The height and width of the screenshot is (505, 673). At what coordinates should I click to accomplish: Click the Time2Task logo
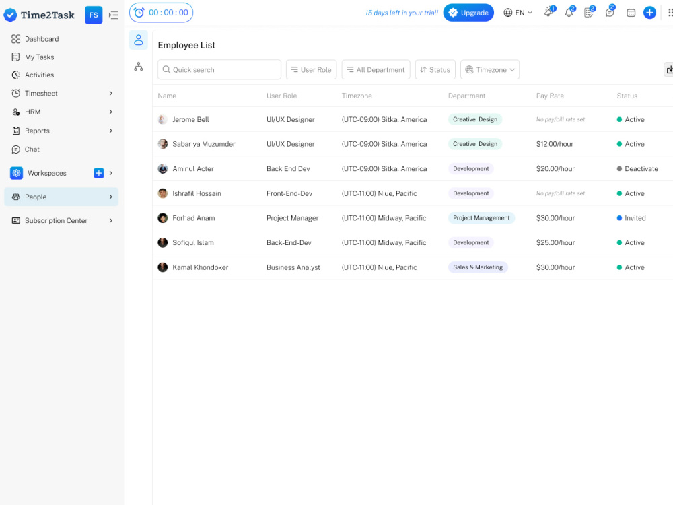point(39,15)
